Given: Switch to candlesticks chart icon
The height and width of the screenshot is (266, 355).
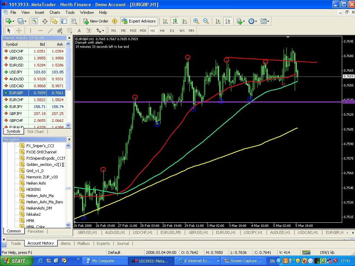Looking at the screenshot, I should (175, 21).
